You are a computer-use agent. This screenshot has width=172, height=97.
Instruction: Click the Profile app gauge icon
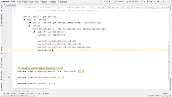tap(142, 2)
